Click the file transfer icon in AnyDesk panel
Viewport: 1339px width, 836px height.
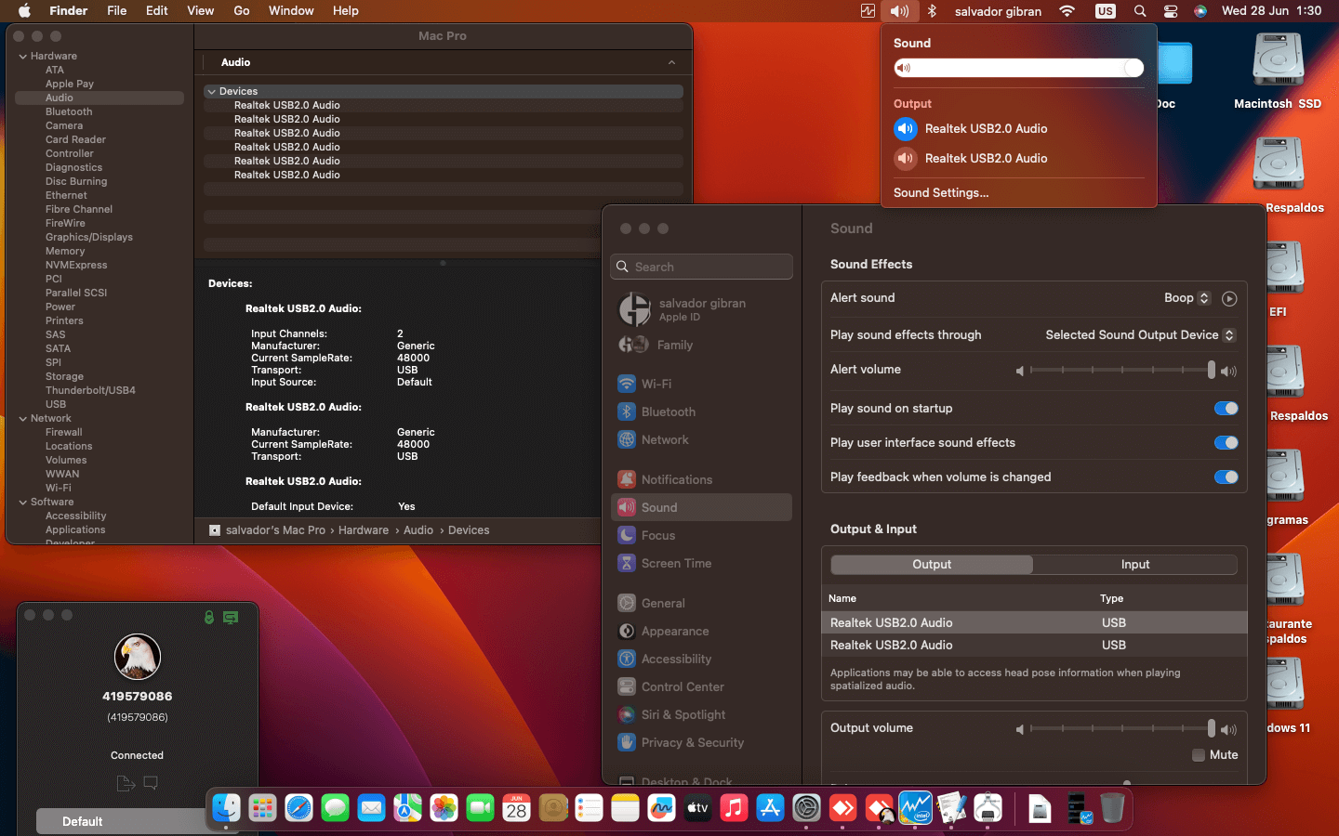pyautogui.click(x=126, y=783)
